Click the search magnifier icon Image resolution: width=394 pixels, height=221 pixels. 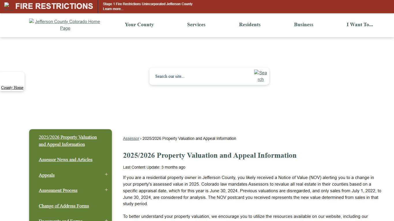[260, 76]
